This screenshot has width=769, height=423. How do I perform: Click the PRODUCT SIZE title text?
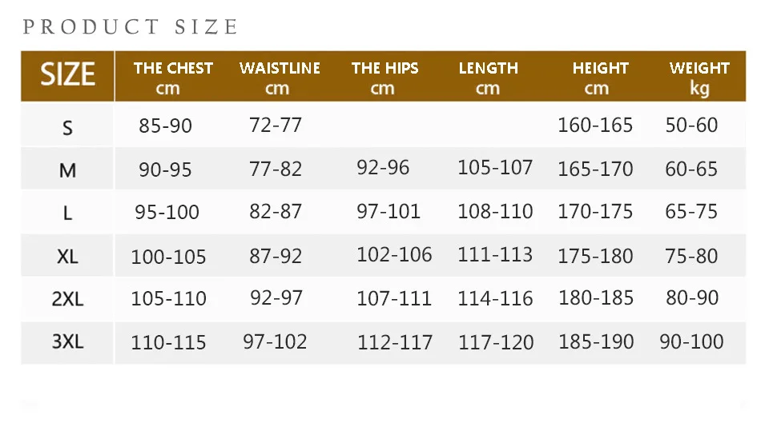point(131,26)
